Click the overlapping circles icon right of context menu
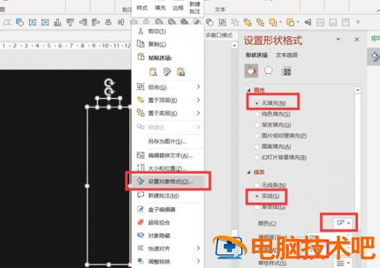 (209, 22)
